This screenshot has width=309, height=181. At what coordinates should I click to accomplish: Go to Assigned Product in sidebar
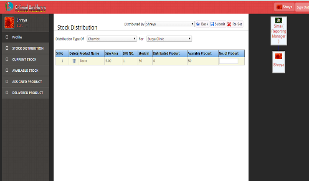[27, 82]
